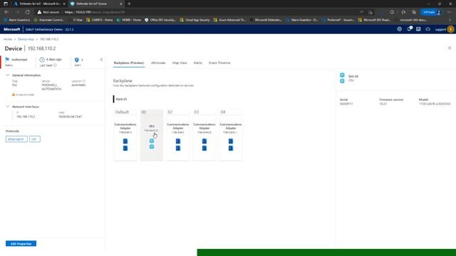This screenshot has width=456, height=256.
Task: Click the Slot 00 CPU icon in details panel
Action: (342, 78)
